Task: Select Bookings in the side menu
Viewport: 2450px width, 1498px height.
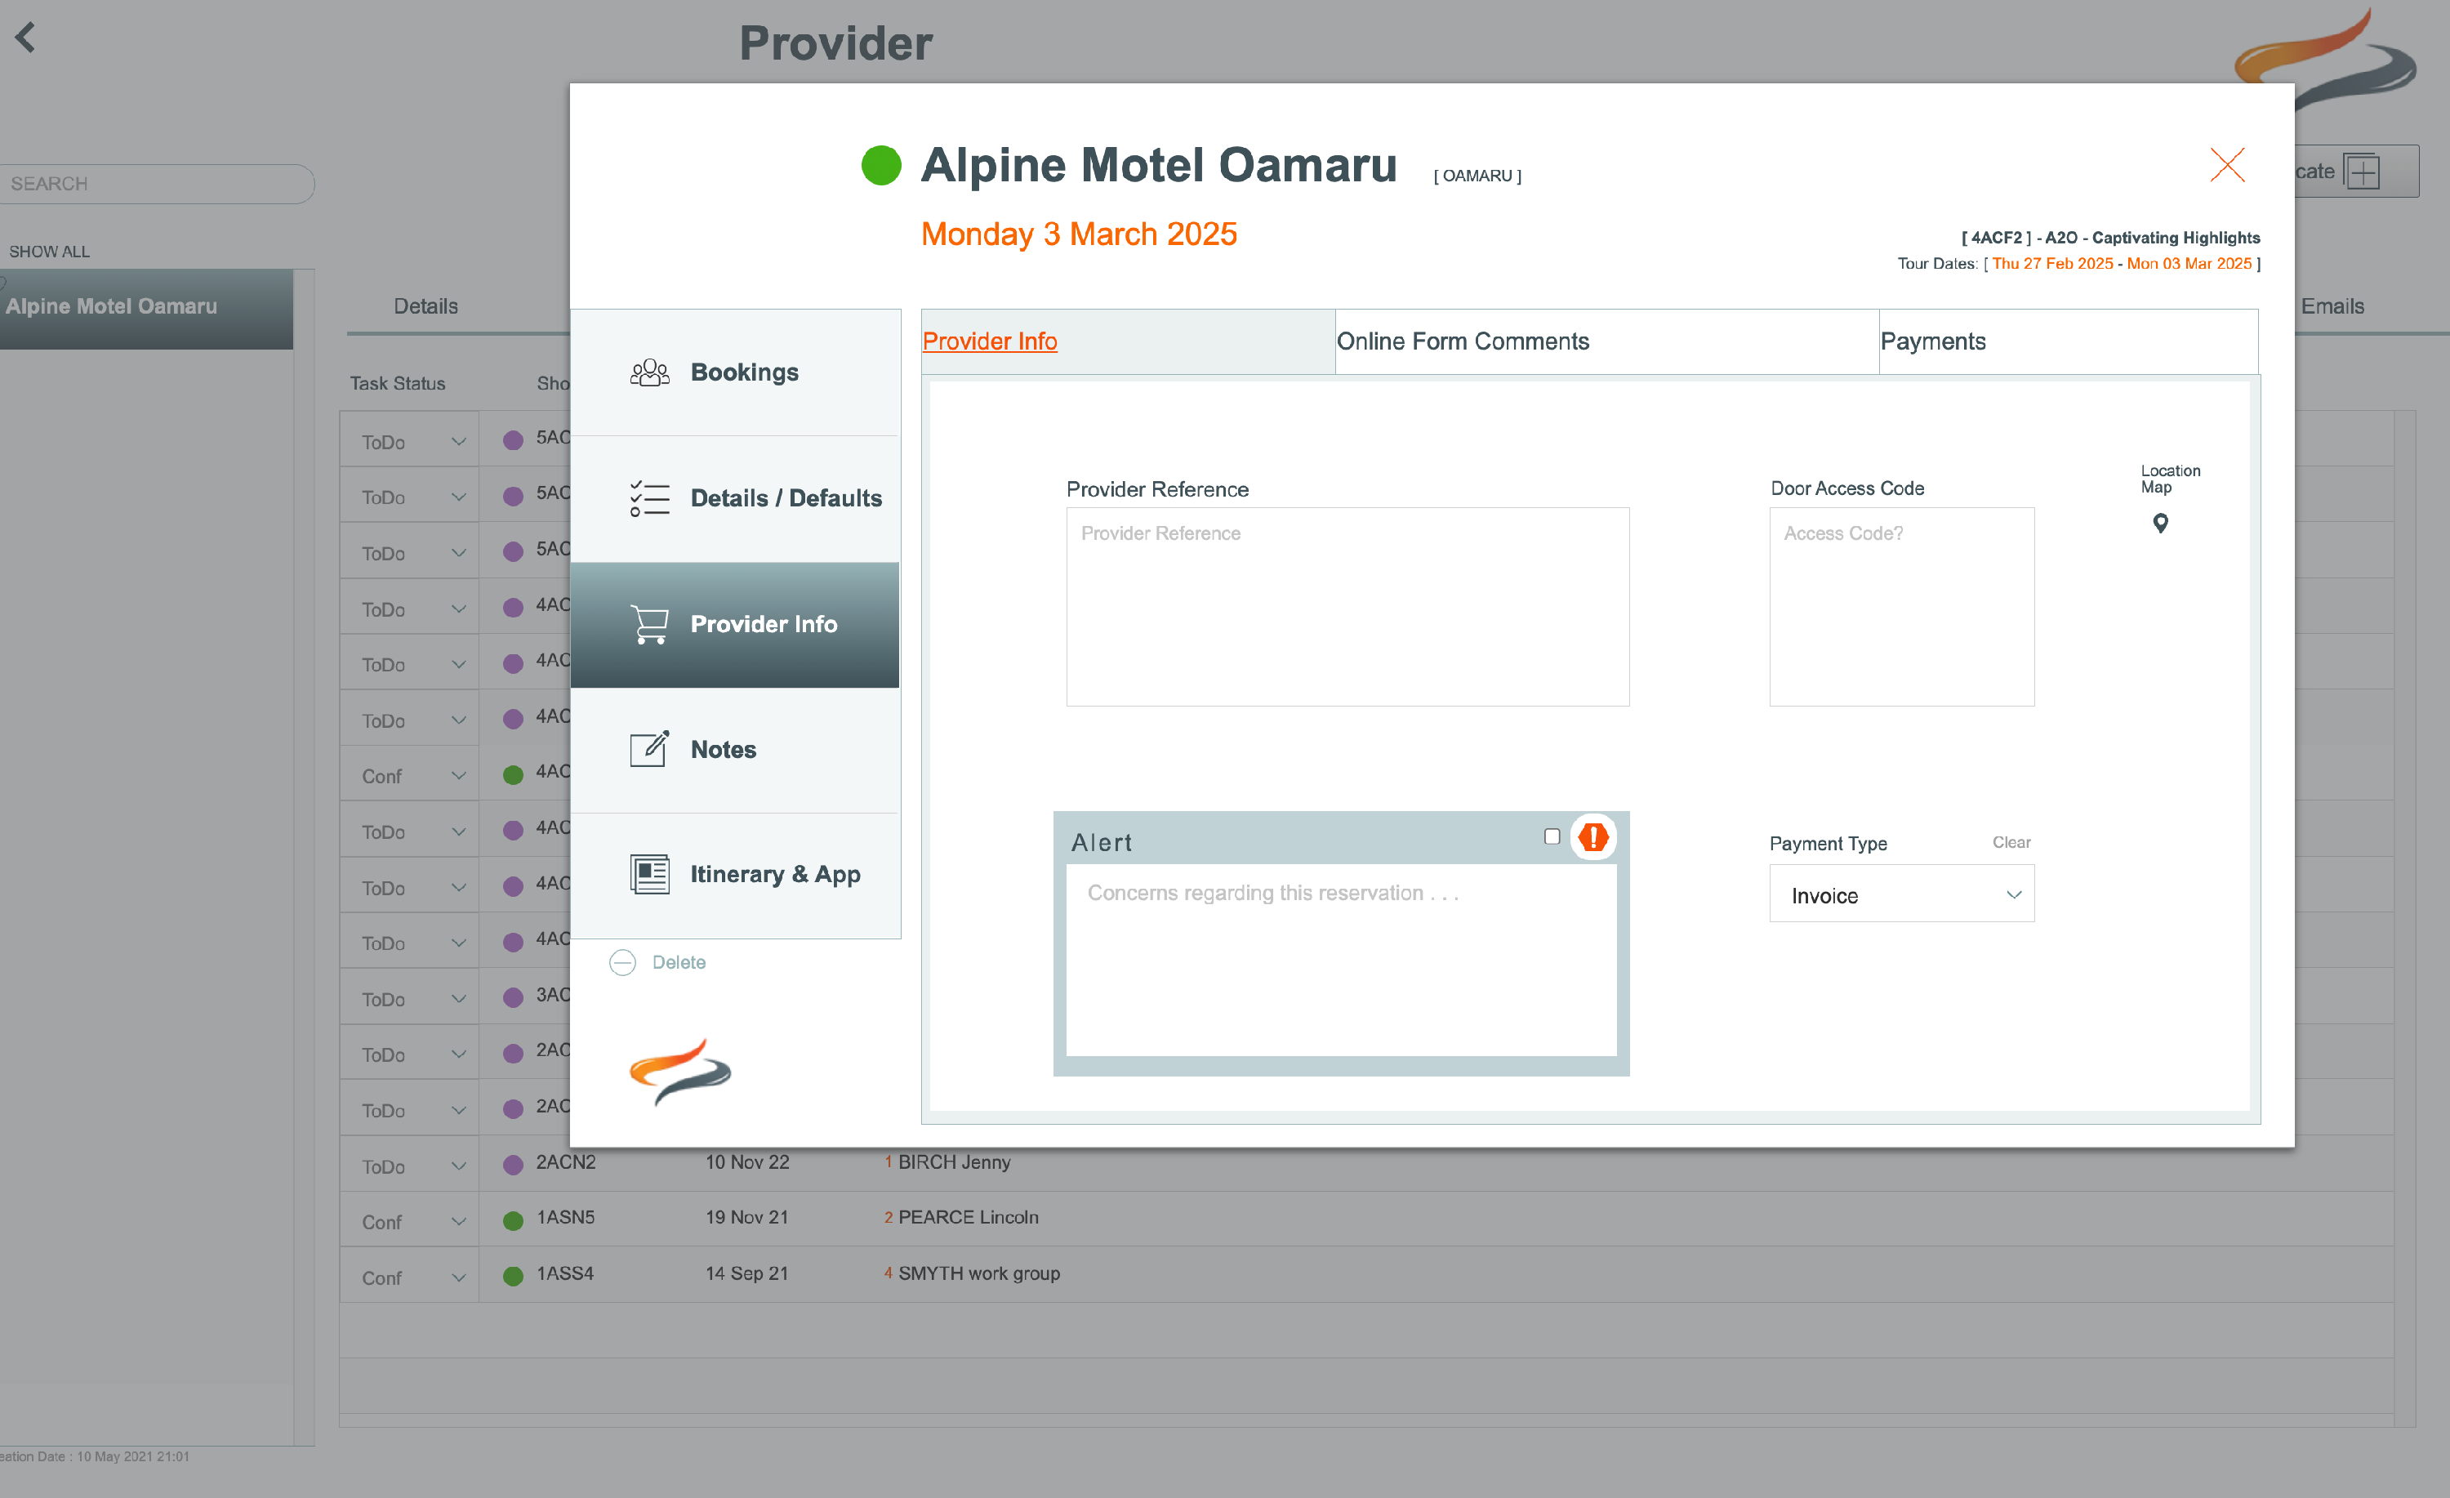Action: coord(735,372)
